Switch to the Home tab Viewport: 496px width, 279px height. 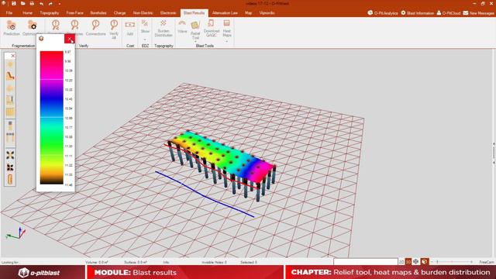(28, 13)
